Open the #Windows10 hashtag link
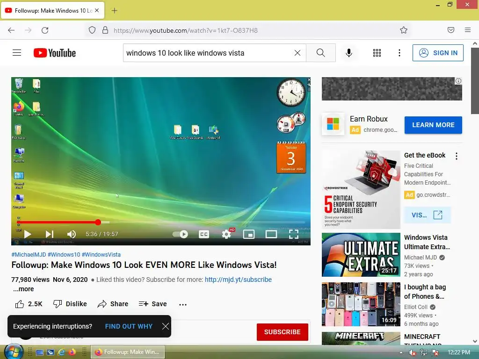This screenshot has width=479, height=359. [64, 255]
